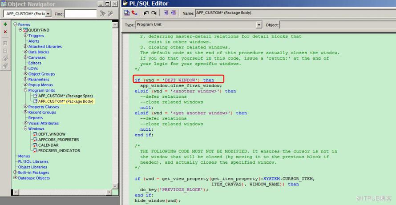Click the CALENDAR window icon
The width and height of the screenshot is (396, 205).
tap(35, 145)
